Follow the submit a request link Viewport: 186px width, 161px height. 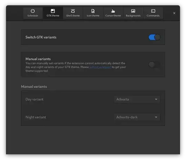pyautogui.click(x=100, y=67)
